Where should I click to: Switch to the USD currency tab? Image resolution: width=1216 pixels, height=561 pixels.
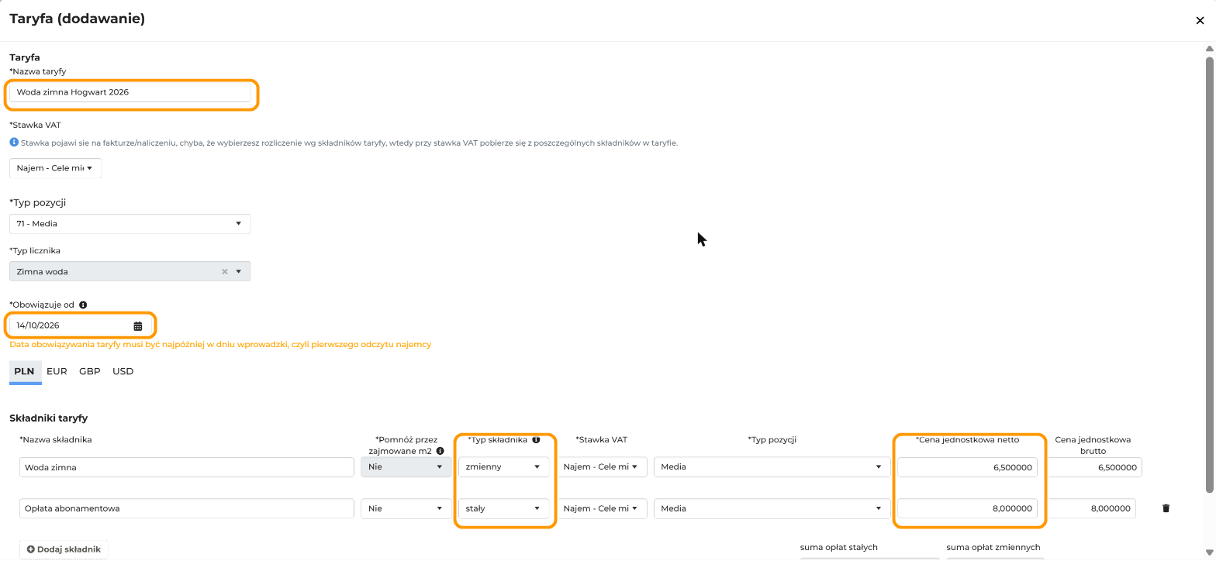(123, 371)
